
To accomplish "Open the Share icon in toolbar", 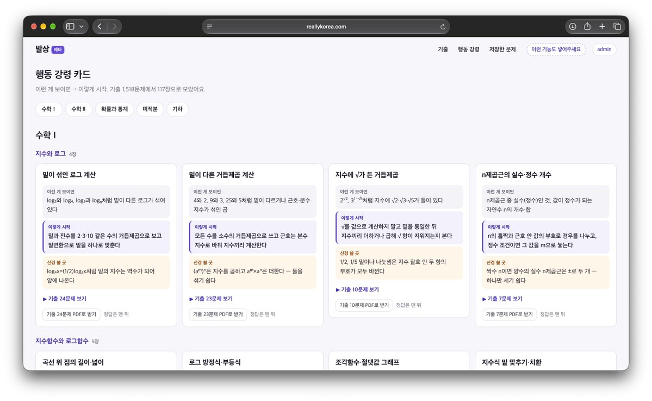I will click(x=587, y=27).
